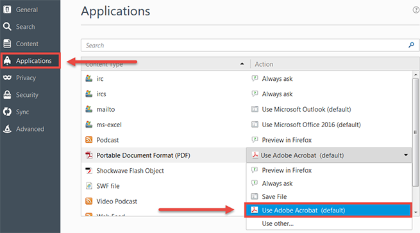Select Portable Document Format (PDF) row

click(x=164, y=155)
